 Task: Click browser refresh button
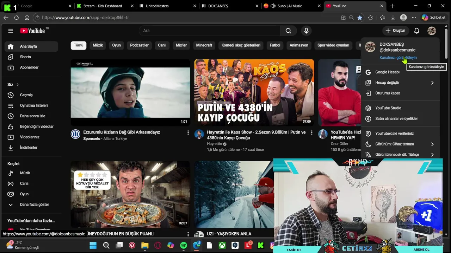17,18
